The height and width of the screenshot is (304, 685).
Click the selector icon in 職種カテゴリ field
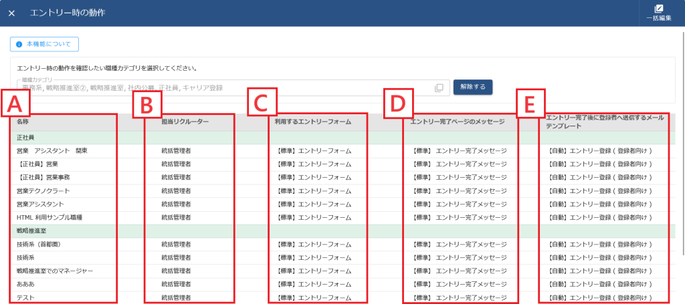(x=439, y=88)
